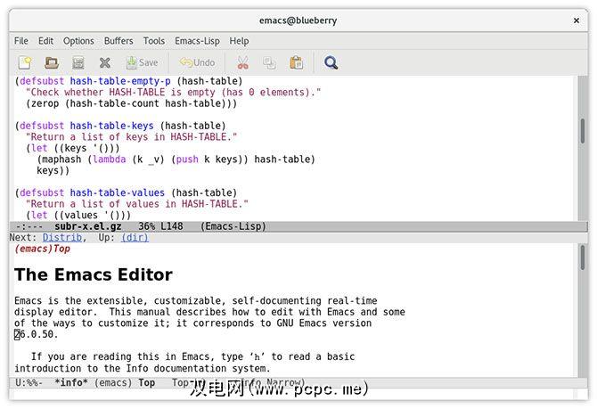Screen dimensions: 597x409
Task: Click the *info* buffer name in mode line
Action: 71,382
